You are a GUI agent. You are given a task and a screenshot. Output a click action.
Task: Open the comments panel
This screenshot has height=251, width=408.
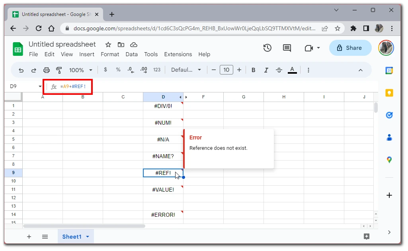click(x=287, y=48)
